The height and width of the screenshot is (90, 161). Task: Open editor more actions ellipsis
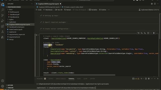click(x=158, y=4)
